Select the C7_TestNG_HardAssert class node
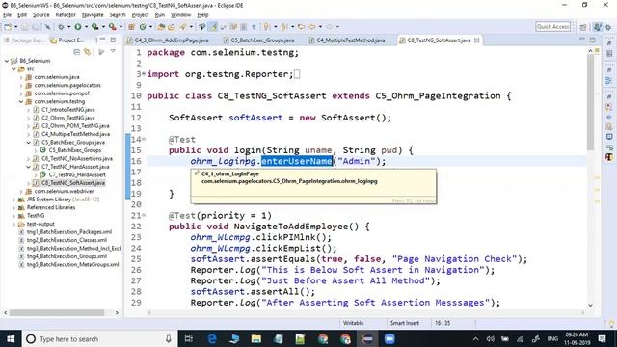 tap(77, 174)
